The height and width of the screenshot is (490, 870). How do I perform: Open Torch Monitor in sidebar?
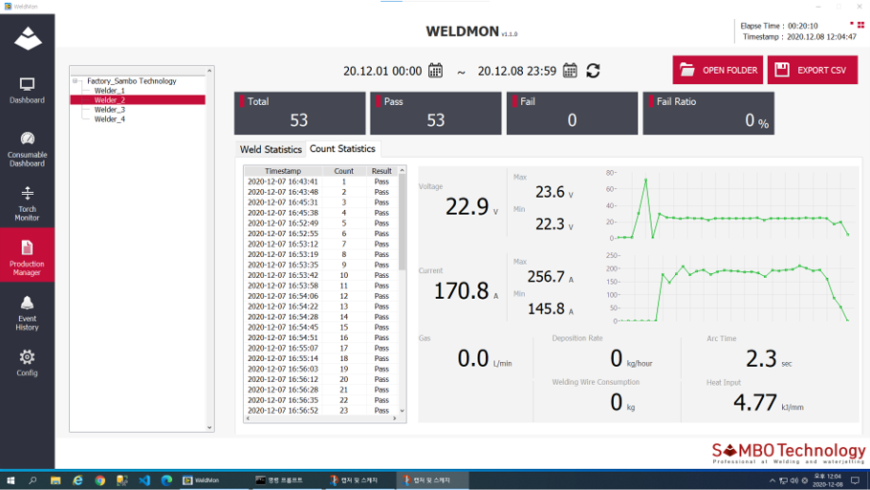(27, 203)
